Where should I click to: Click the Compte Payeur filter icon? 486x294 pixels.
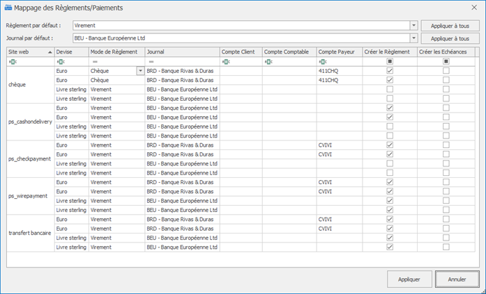pos(321,61)
